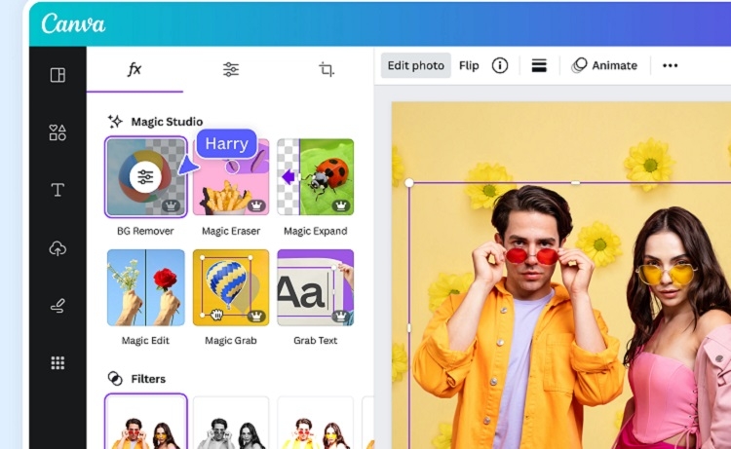The image size is (731, 449).
Task: Open the Uploads cloud icon
Action: 58,248
